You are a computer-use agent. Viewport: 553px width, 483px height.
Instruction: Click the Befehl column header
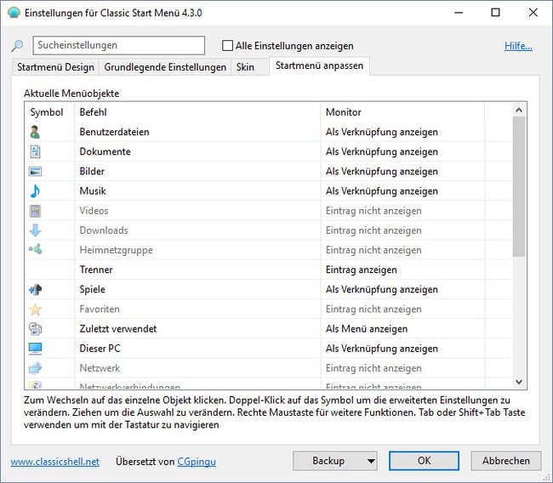[x=197, y=112]
